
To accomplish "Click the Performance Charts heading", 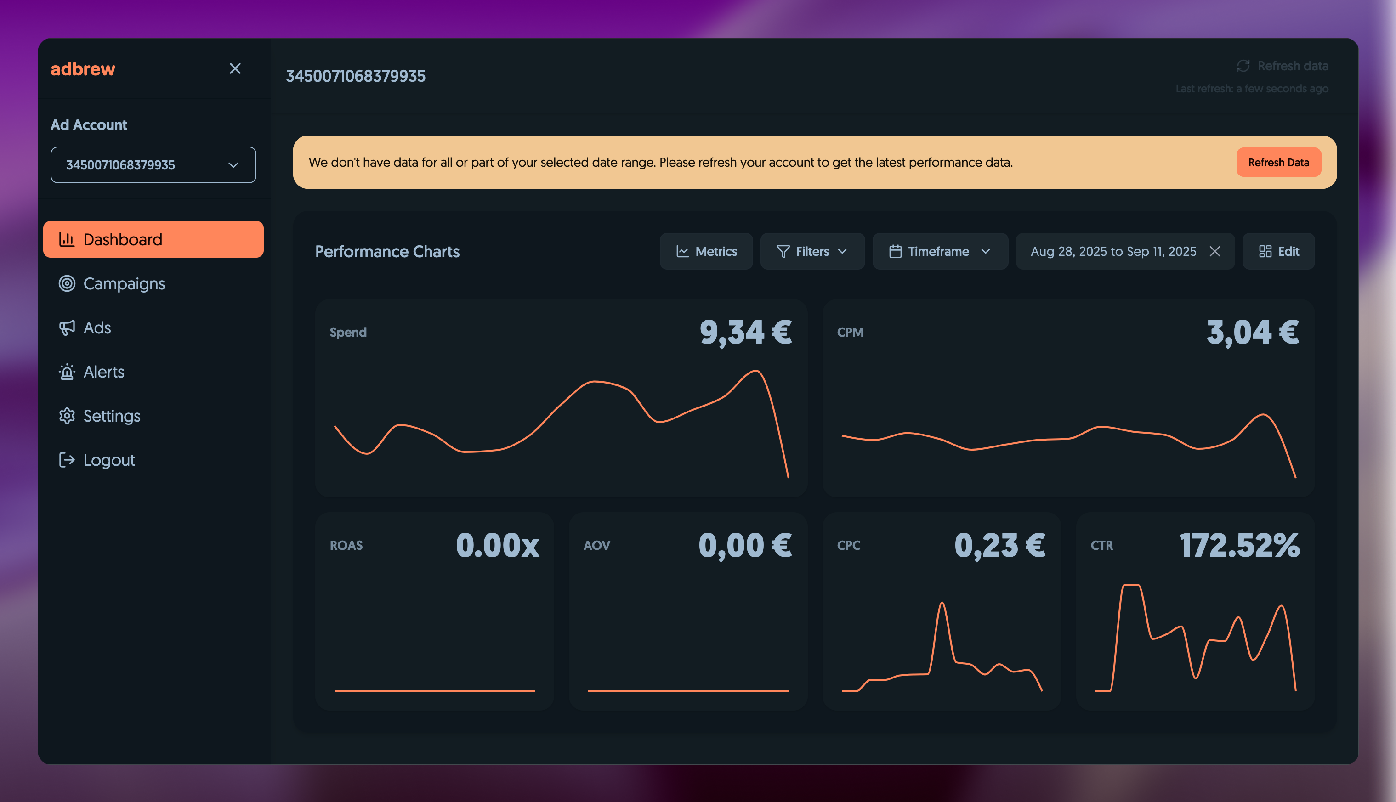I will (387, 251).
